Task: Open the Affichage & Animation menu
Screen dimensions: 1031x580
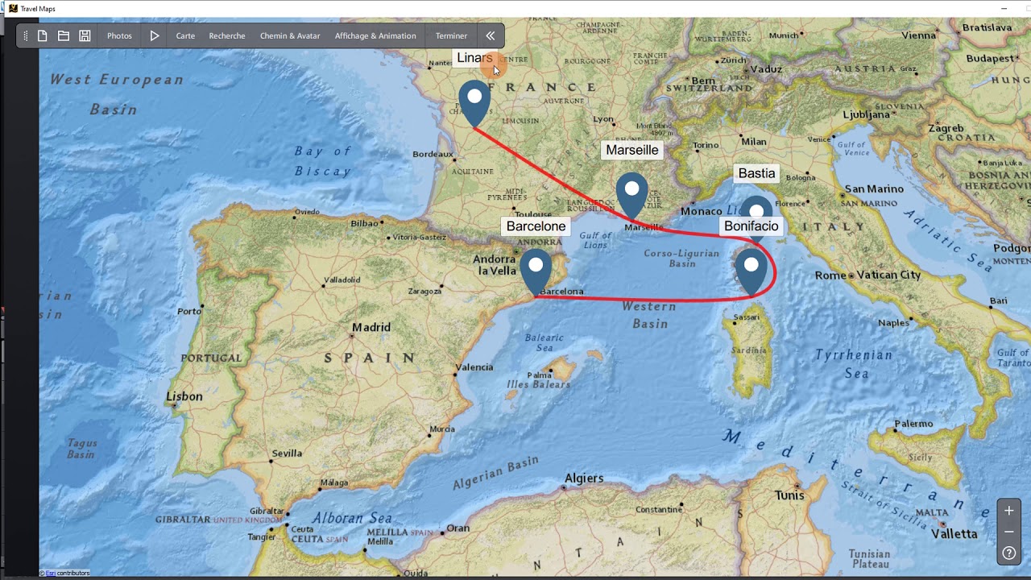Action: pyautogui.click(x=375, y=35)
